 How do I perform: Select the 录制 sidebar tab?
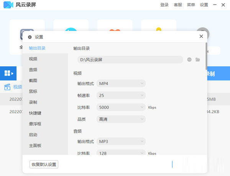pyautogui.click(x=45, y=102)
